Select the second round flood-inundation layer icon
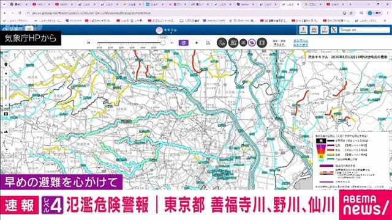Image resolution: width=392 pixels, height=220 pixels. click(233, 43)
